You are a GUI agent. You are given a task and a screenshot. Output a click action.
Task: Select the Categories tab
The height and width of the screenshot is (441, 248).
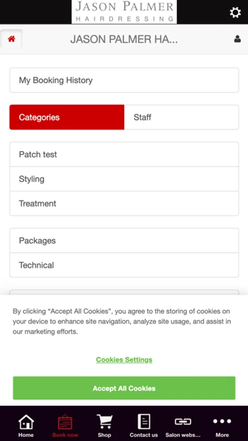[x=67, y=117]
